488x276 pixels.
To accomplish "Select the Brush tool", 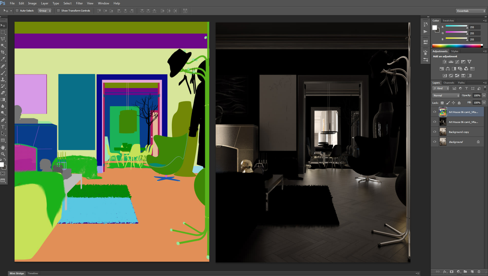I will (x=3, y=73).
